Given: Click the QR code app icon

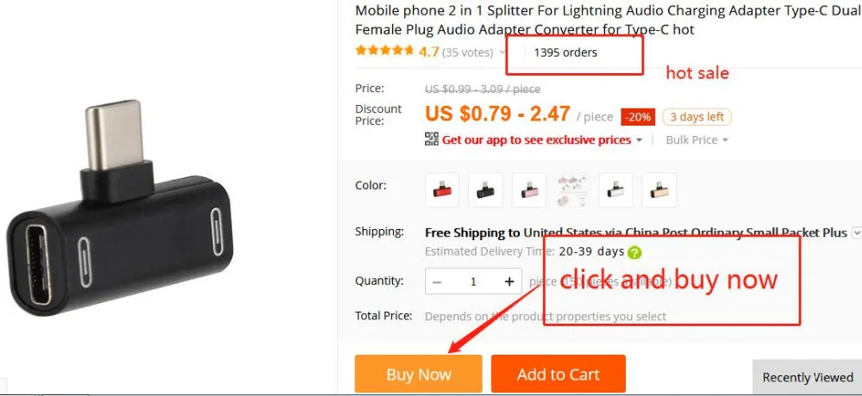Looking at the screenshot, I should (x=432, y=139).
